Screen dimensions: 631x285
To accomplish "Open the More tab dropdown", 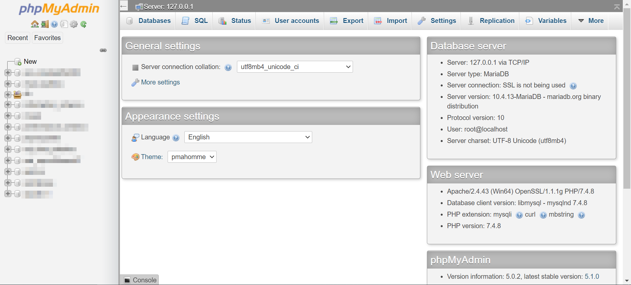I will 591,21.
